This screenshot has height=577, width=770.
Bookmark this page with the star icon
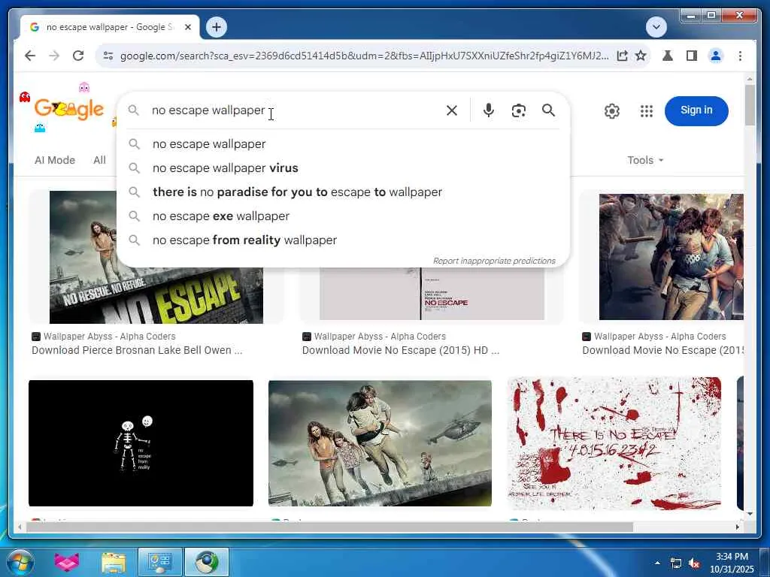click(x=641, y=56)
